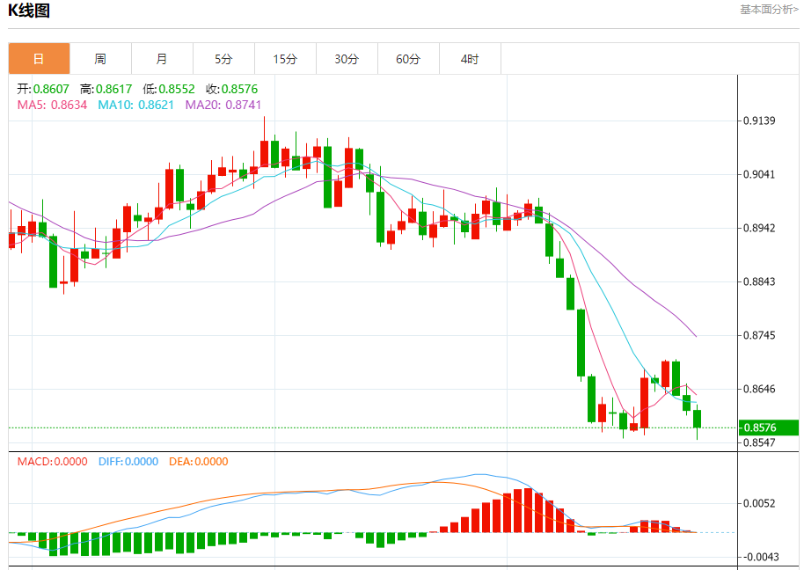The height and width of the screenshot is (570, 804).
Task: Click the 低:0.8552 low value
Action: [169, 89]
